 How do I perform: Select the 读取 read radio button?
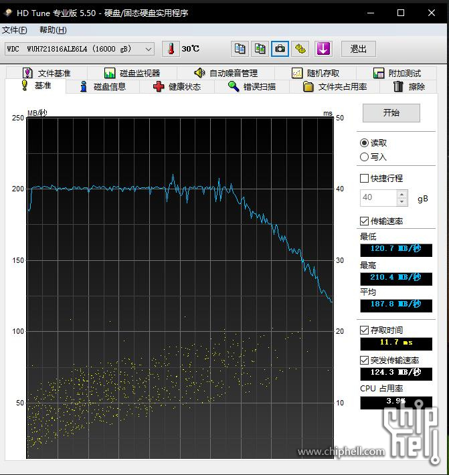tap(364, 143)
